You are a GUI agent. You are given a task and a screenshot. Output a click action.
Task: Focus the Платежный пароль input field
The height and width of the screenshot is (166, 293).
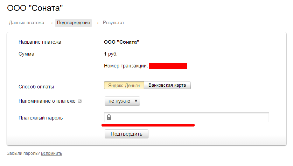[187, 117]
